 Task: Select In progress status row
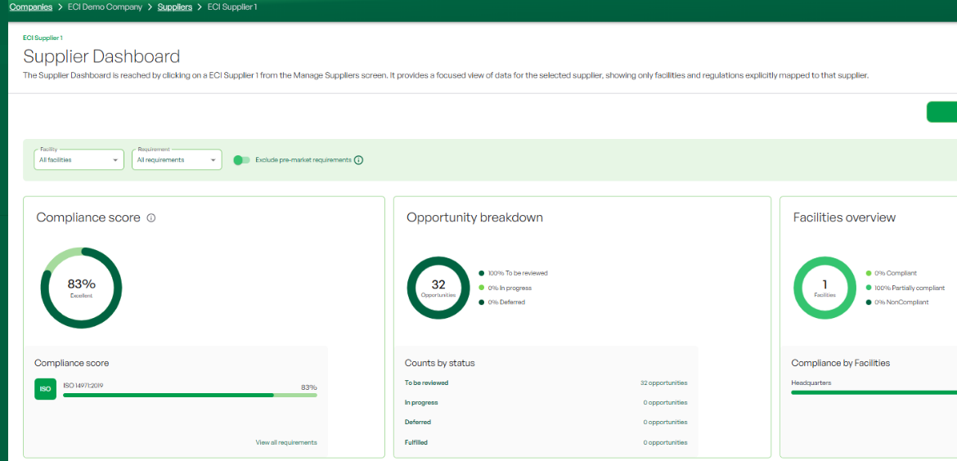coord(546,402)
